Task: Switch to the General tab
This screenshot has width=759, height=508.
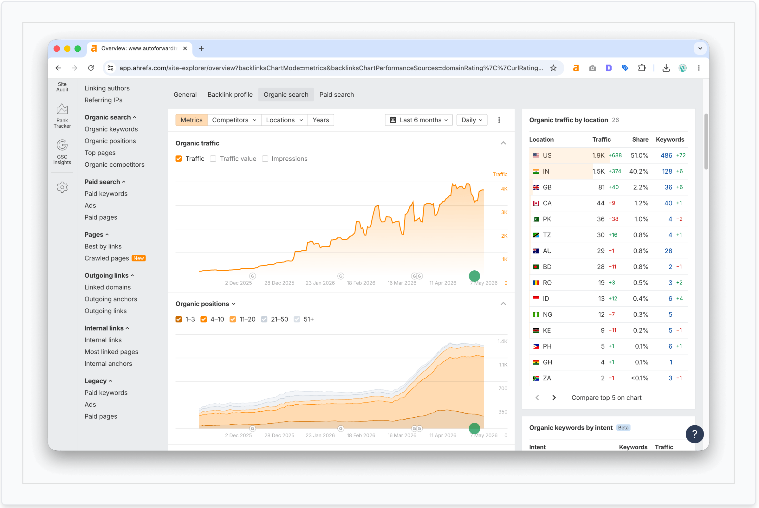Action: tap(185, 95)
